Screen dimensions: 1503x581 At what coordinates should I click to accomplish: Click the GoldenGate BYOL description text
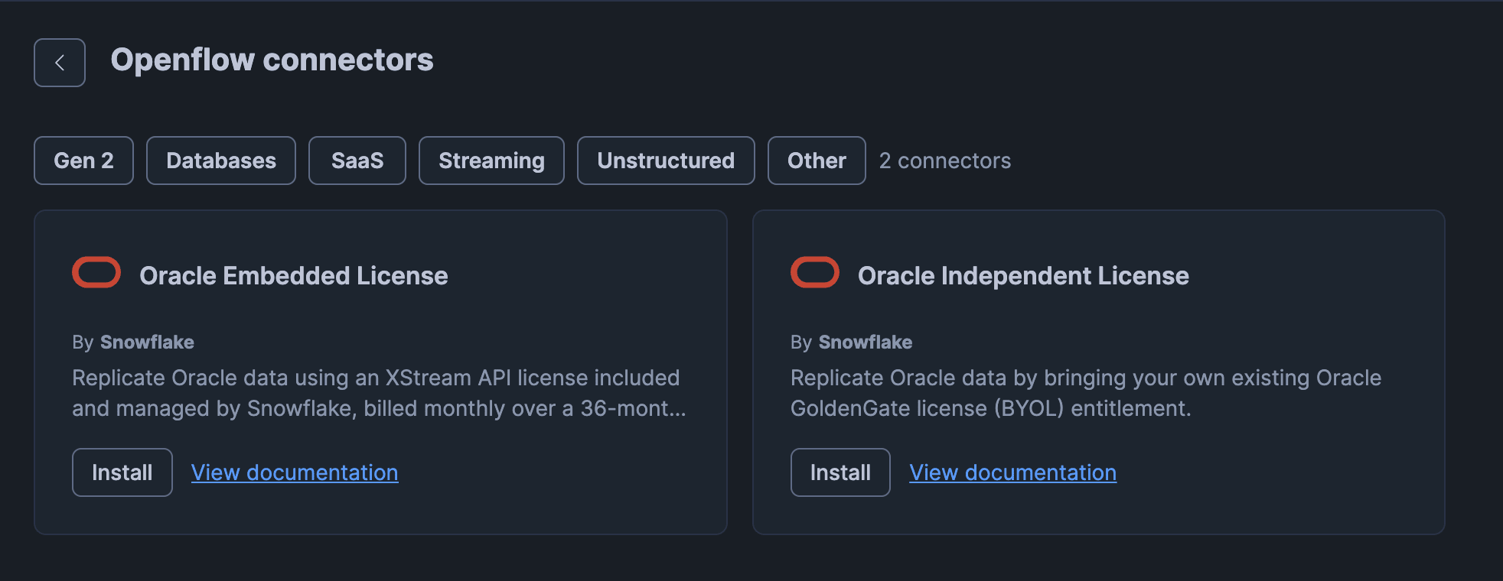pos(1086,393)
